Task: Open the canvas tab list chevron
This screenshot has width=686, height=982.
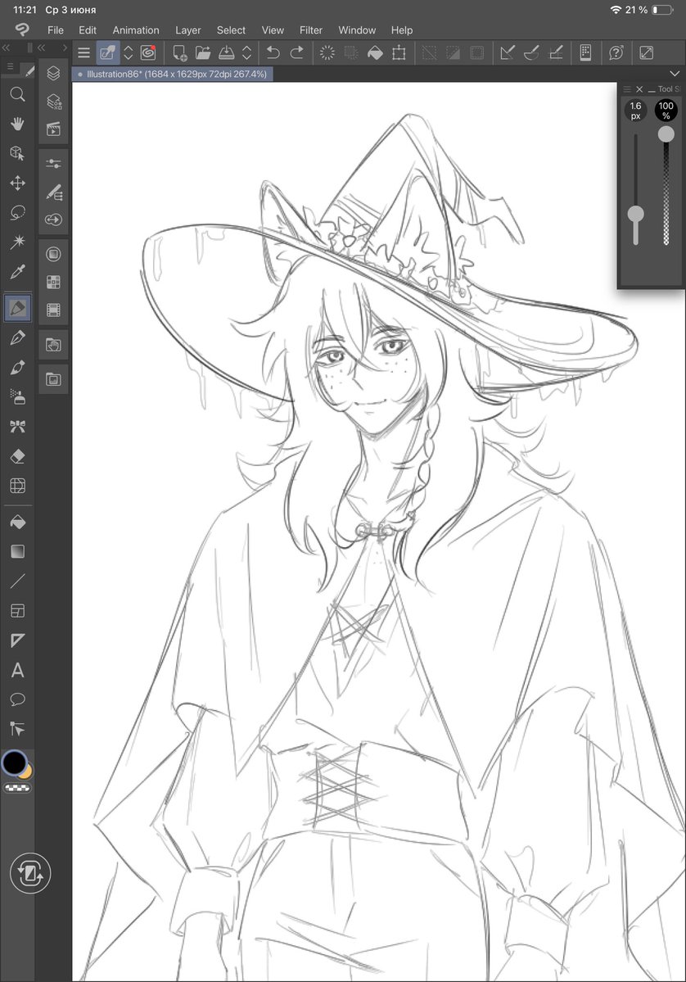Action: tap(674, 73)
